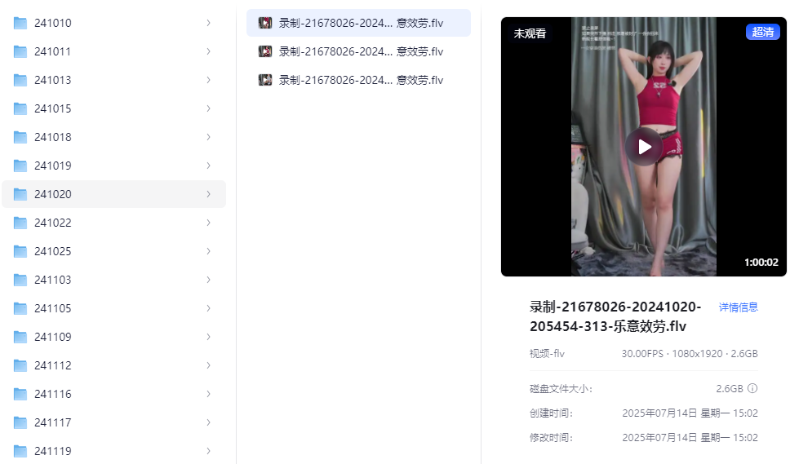This screenshot has height=464, width=790.
Task: Click the 241103 folder icon
Action: 20,280
